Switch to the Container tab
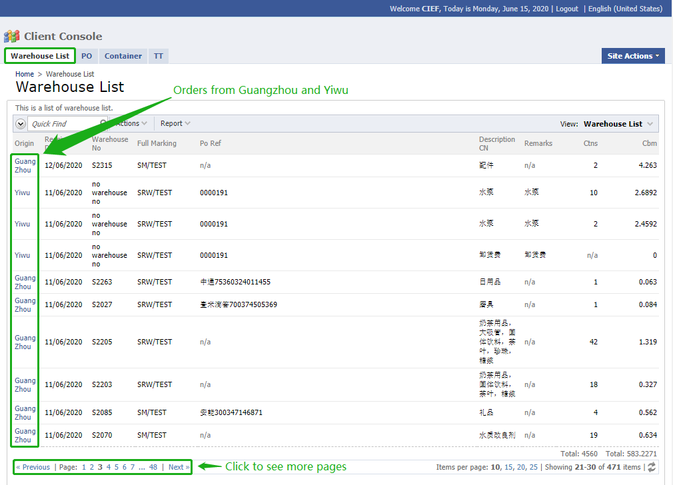 (x=123, y=56)
